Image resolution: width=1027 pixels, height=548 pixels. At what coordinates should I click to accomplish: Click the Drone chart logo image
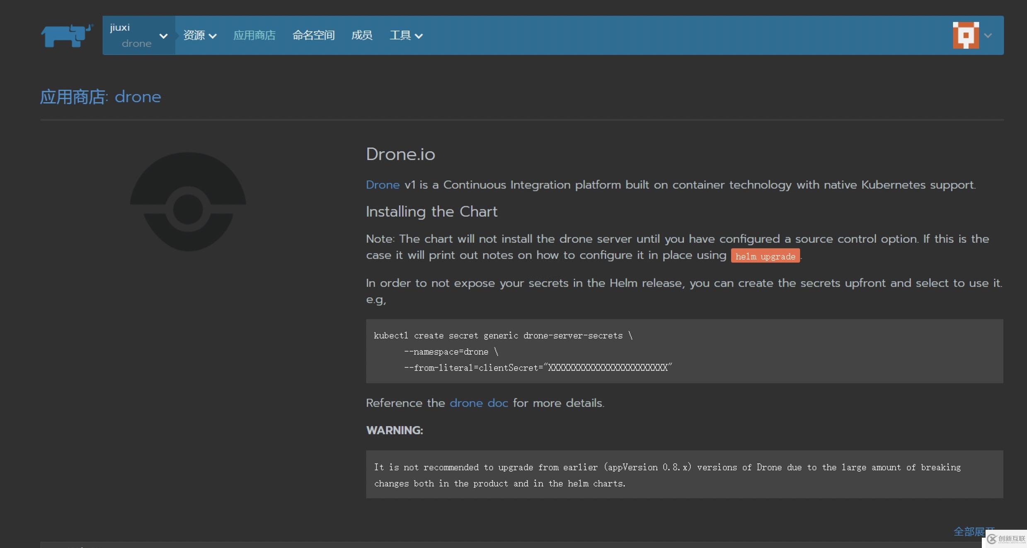coord(188,201)
